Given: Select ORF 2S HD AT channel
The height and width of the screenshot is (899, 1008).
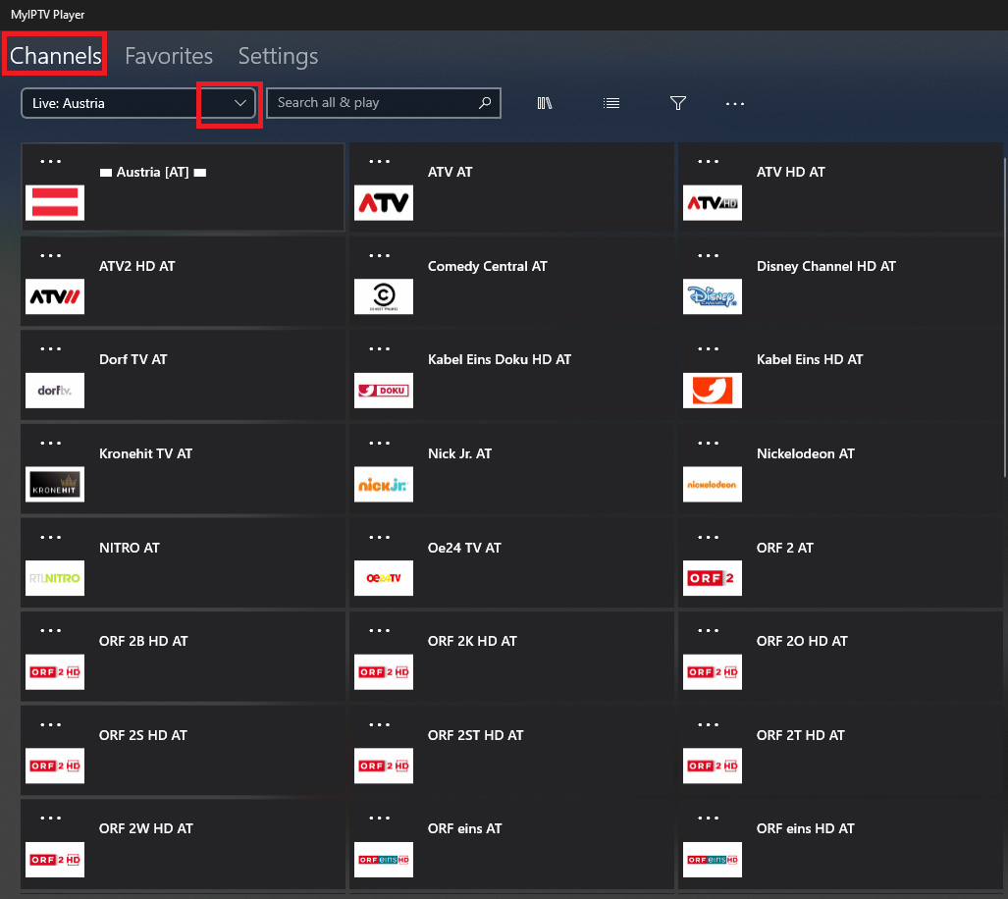Looking at the screenshot, I should point(184,750).
